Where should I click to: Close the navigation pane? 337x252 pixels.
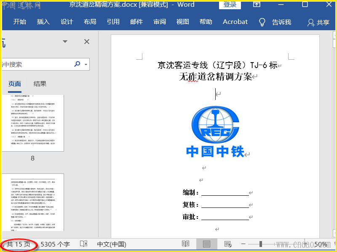[x=87, y=42]
